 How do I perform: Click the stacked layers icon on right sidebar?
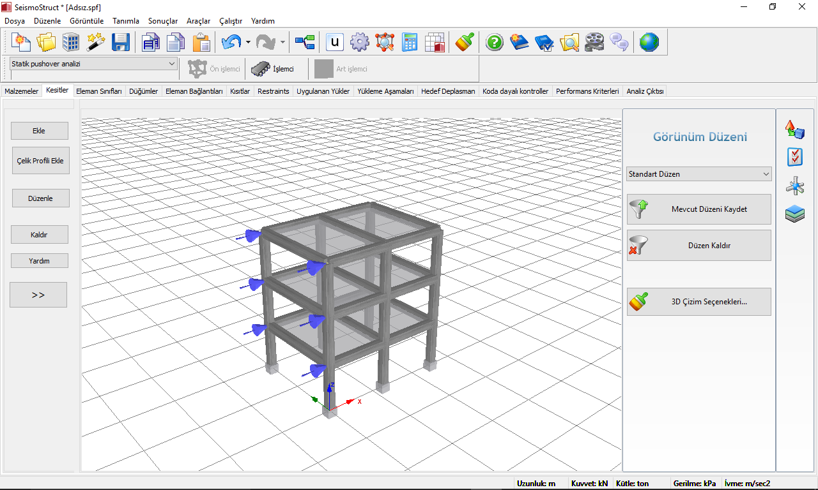(x=795, y=214)
